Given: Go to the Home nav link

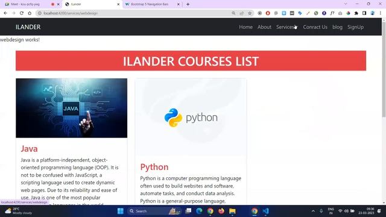Looking at the screenshot, I should pyautogui.click(x=245, y=27).
